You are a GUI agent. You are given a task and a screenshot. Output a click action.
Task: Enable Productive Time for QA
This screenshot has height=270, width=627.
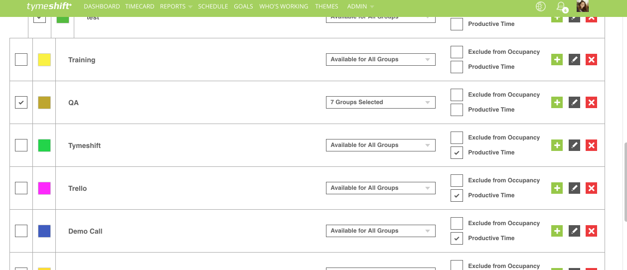pos(457,110)
